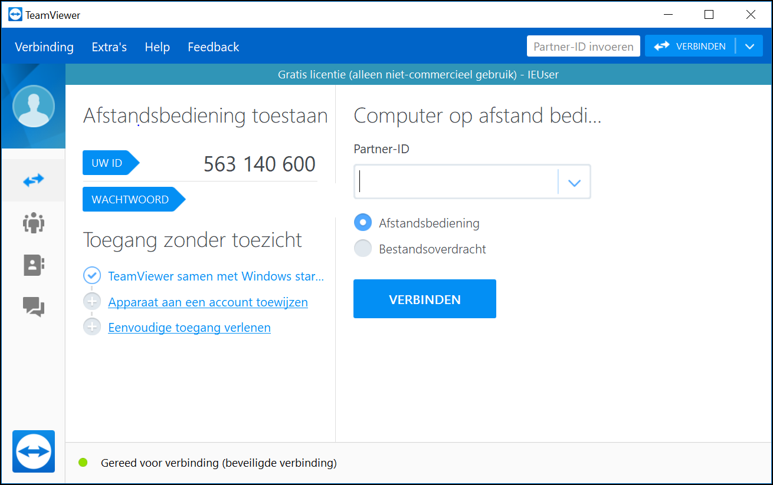773x485 pixels.
Task: Open Apparaat aan een account toewijzen link
Action: [x=208, y=302]
